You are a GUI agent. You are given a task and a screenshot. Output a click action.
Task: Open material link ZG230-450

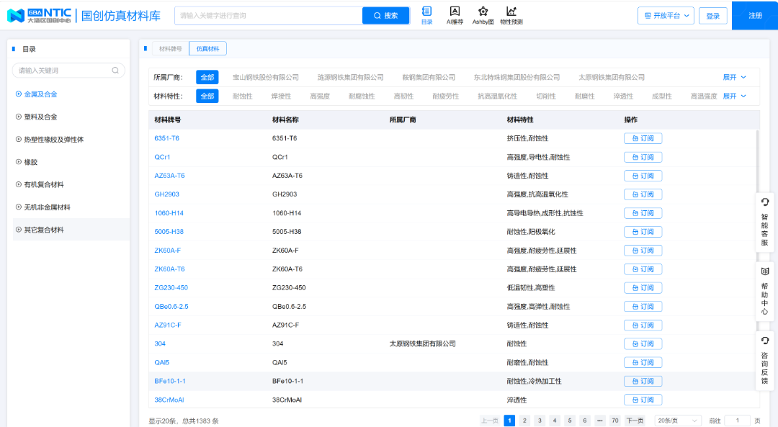[x=171, y=287]
